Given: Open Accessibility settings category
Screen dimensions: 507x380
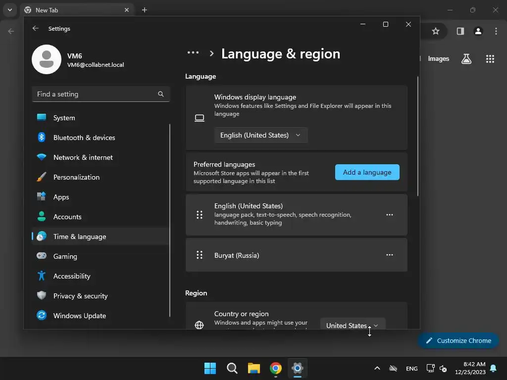Looking at the screenshot, I should click(101, 276).
